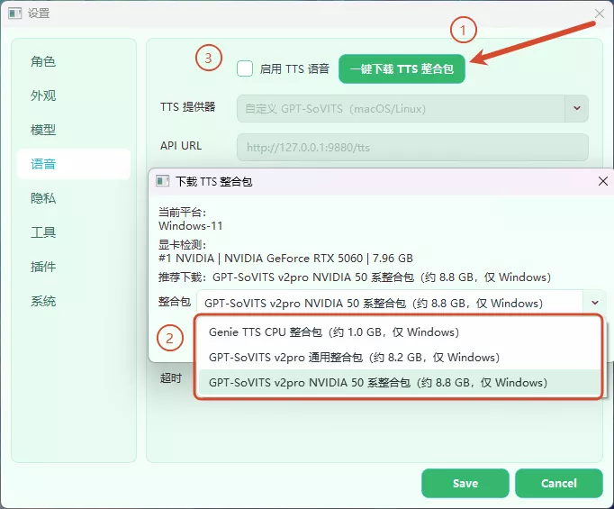Open the 系统 section
Screen dimensions: 614x509
pyautogui.click(x=74, y=301)
